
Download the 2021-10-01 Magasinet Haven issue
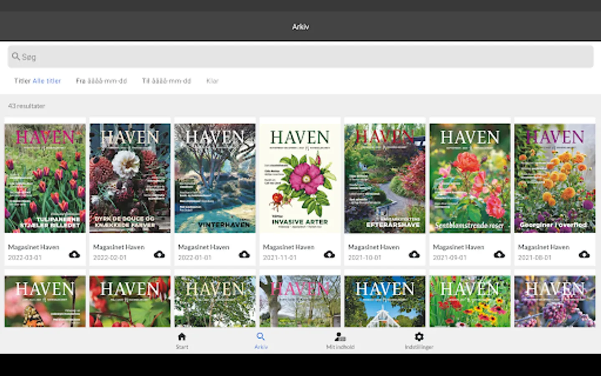tap(414, 254)
